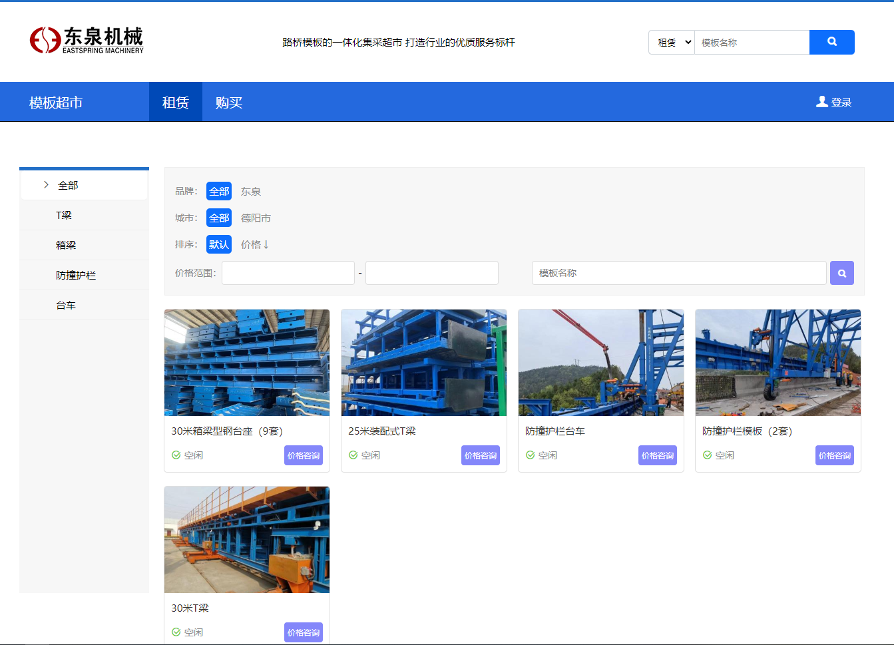Click 价格咨询 for 30米T梁

(304, 632)
